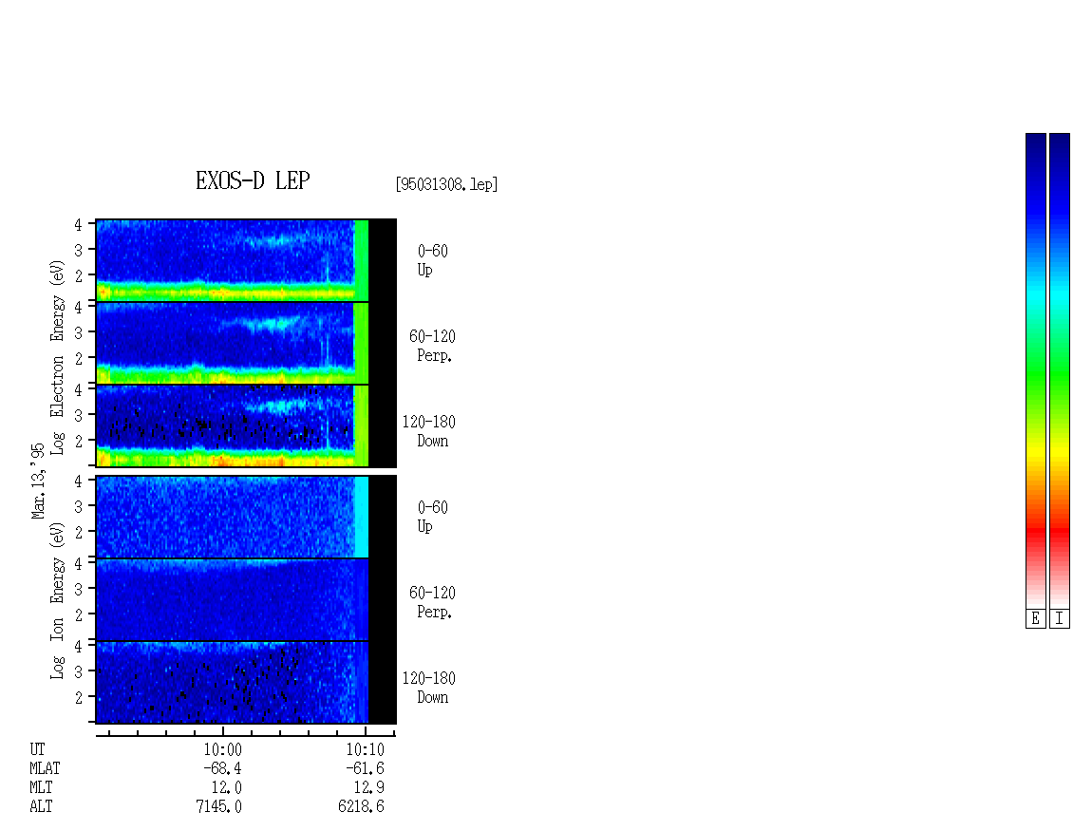
Task: Click the ion '120-180 Down' pitch angle label
Action: [x=429, y=688]
